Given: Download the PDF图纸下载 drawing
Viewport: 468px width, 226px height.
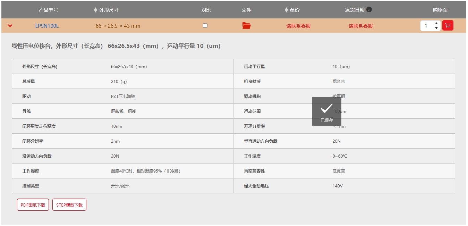Looking at the screenshot, I should 33,205.
